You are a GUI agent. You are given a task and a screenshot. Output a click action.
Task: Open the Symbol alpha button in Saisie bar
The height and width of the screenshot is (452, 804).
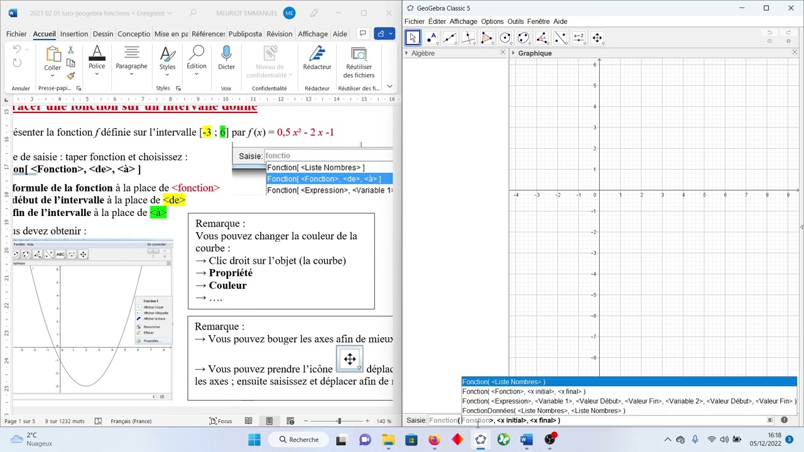coord(770,420)
